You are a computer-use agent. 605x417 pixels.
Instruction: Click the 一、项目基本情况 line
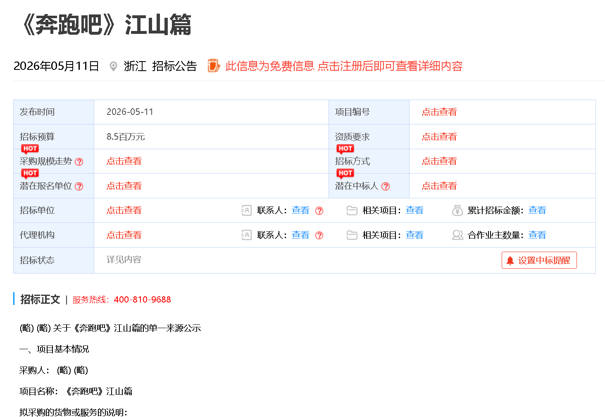[x=54, y=349]
